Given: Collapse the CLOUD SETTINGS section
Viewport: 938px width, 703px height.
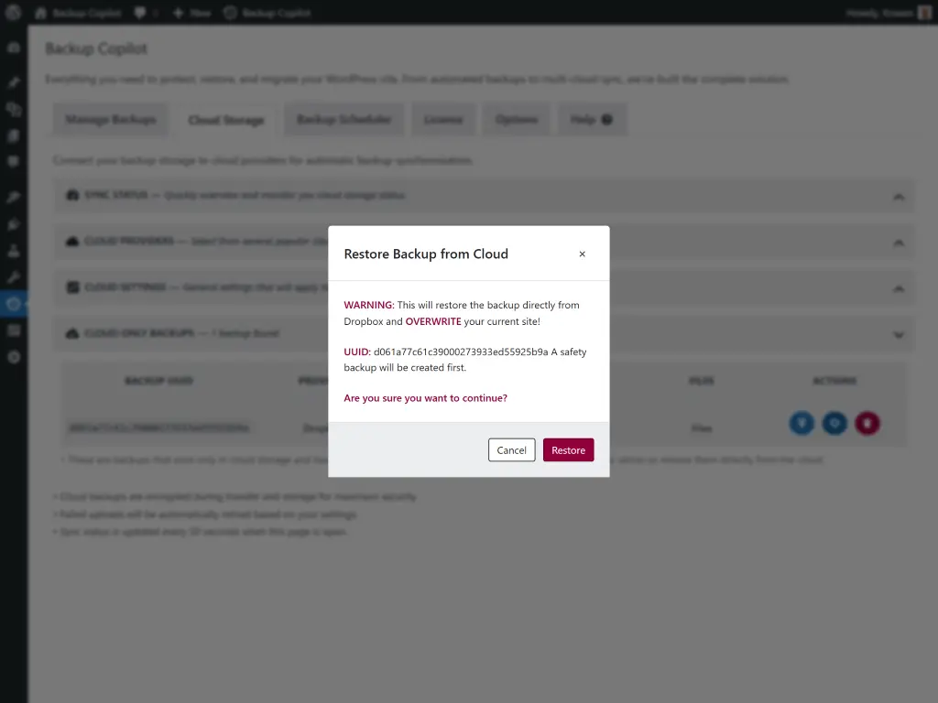Looking at the screenshot, I should coord(899,287).
